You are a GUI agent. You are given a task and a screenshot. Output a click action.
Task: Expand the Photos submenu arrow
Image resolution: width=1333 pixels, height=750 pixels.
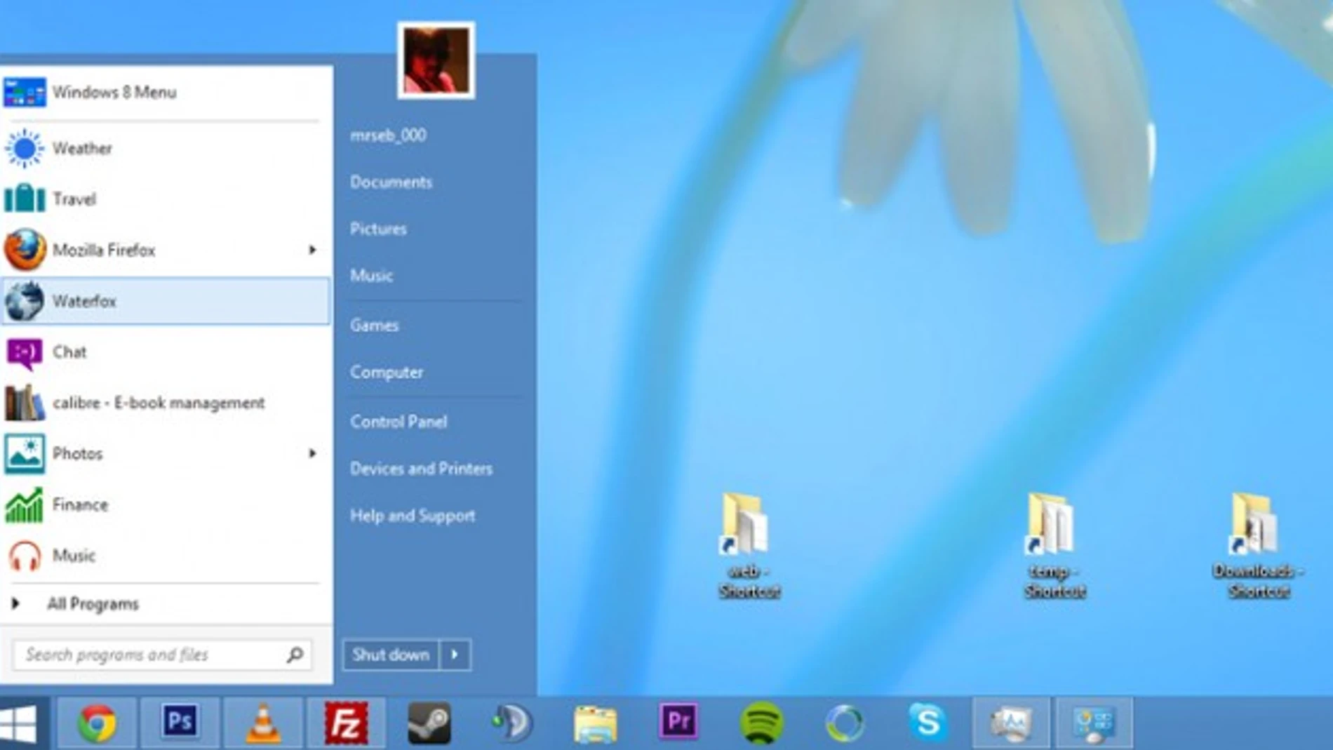[312, 453]
